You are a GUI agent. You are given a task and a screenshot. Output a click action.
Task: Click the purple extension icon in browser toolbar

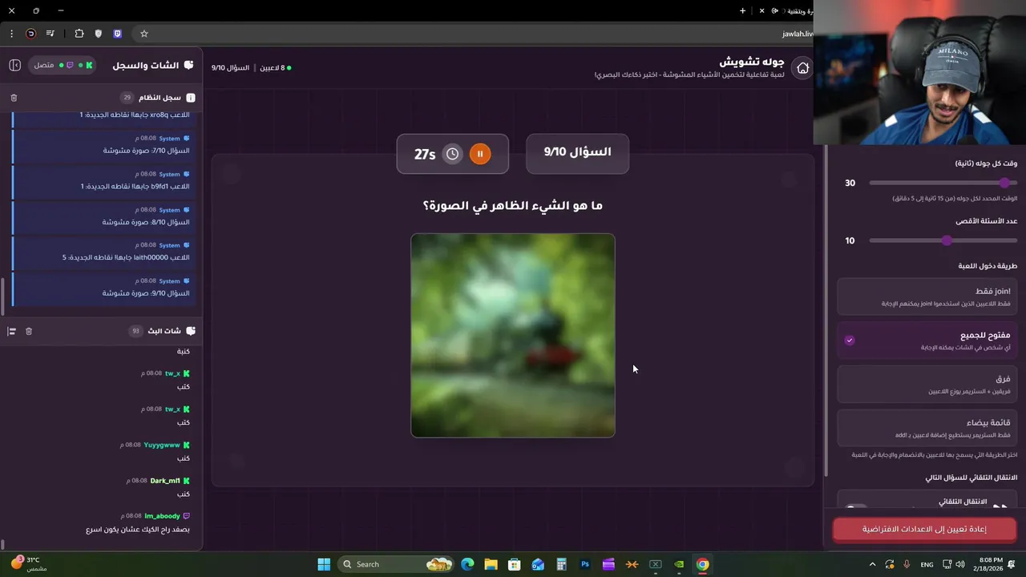(118, 34)
